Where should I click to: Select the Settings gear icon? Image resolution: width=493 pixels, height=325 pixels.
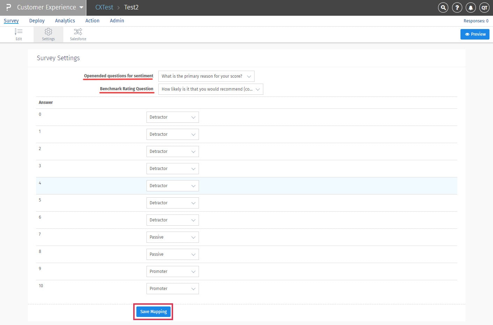(48, 34)
